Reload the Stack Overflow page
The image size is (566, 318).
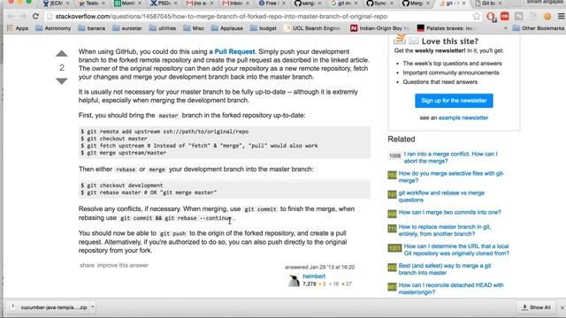35,16
